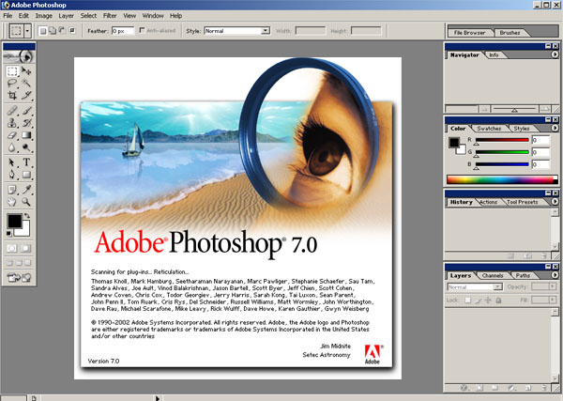
Task: Open the Navigator palette flyout menu
Action: coord(555,54)
